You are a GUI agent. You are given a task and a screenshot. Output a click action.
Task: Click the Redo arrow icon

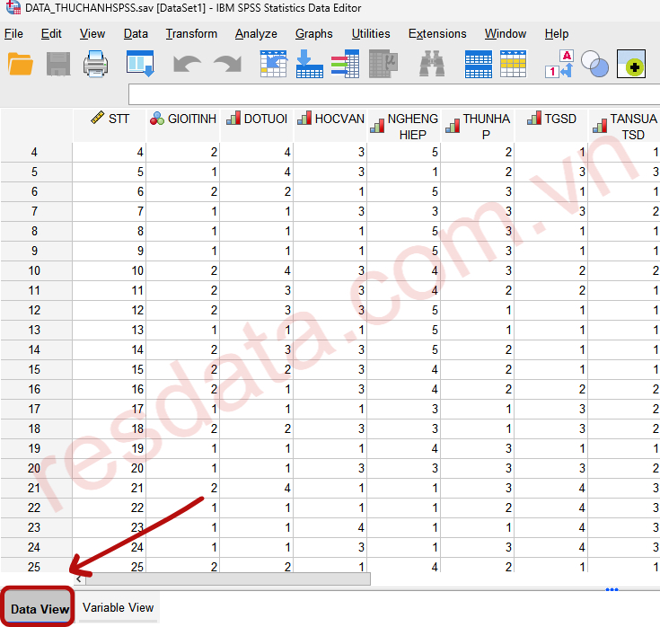tap(226, 65)
